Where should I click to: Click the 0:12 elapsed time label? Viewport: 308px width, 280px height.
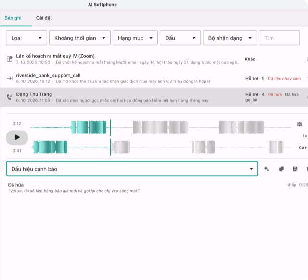click(17, 123)
